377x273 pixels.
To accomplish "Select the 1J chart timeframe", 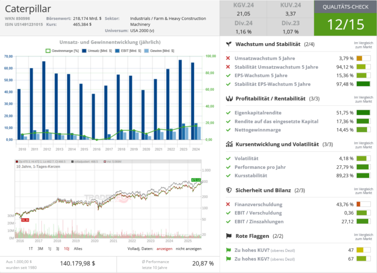I will pos(50,249).
